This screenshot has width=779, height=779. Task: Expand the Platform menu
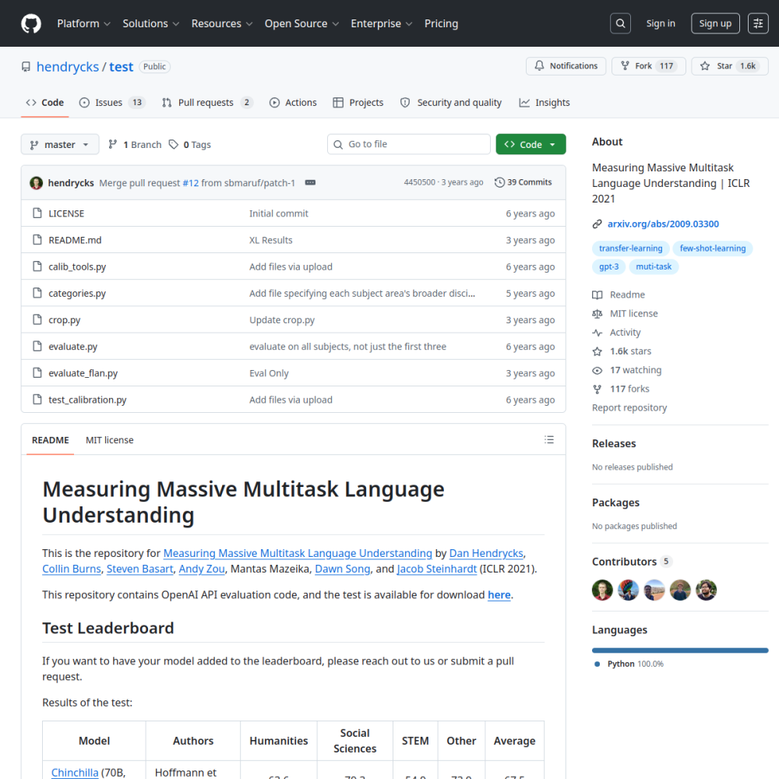coord(83,23)
